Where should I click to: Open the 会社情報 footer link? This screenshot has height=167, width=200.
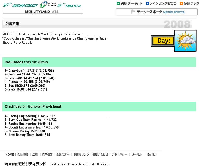click(23, 155)
